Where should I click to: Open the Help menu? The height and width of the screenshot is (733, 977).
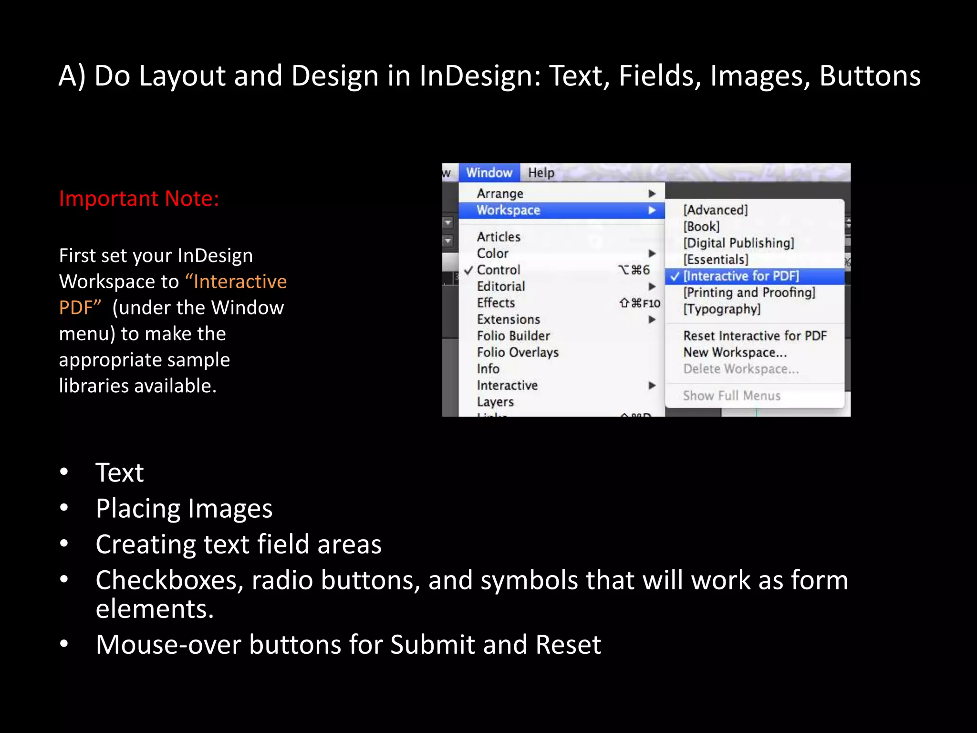(541, 172)
